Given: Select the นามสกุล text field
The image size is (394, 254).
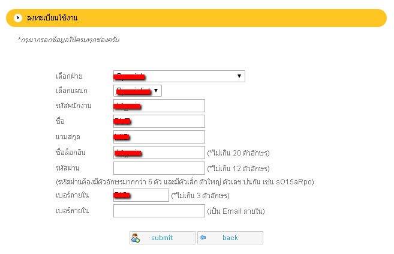Looking at the screenshot, I should click(159, 138).
